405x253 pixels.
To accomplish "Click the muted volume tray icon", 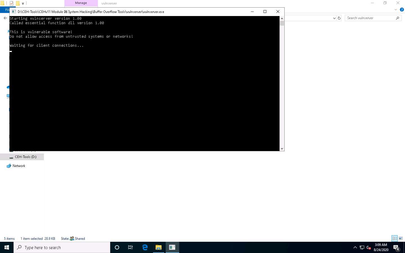I will (x=369, y=248).
